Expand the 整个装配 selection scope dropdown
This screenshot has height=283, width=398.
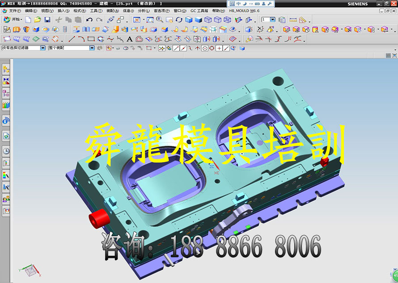[x=92, y=48]
